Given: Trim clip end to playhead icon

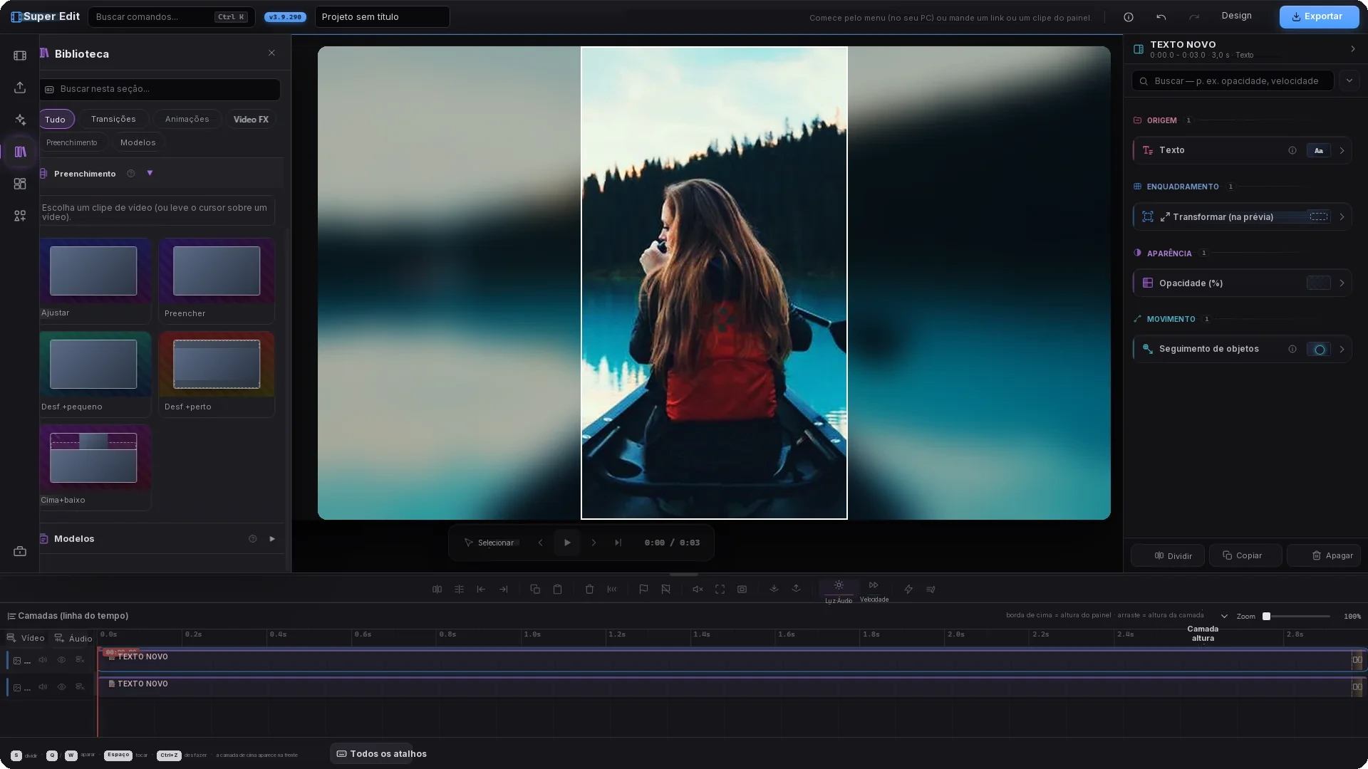Looking at the screenshot, I should [503, 590].
